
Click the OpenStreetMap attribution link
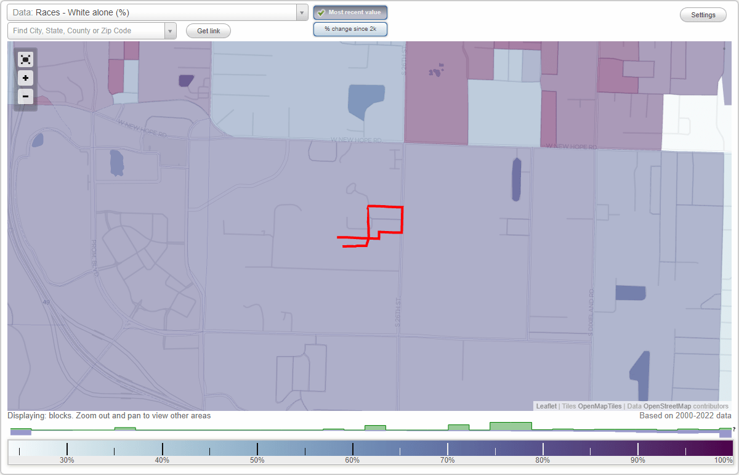tap(668, 406)
